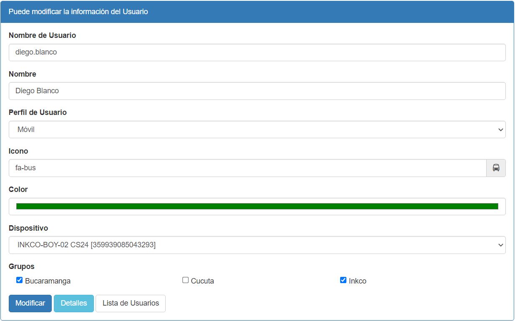Open the green Color picker bar
This screenshot has height=321, width=515.
(x=257, y=207)
